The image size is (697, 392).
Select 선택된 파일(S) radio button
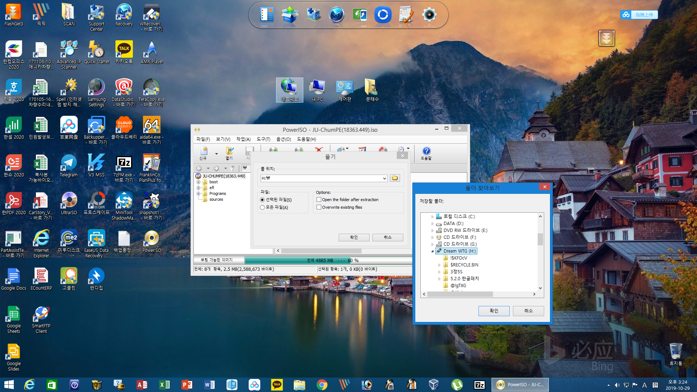coord(262,200)
